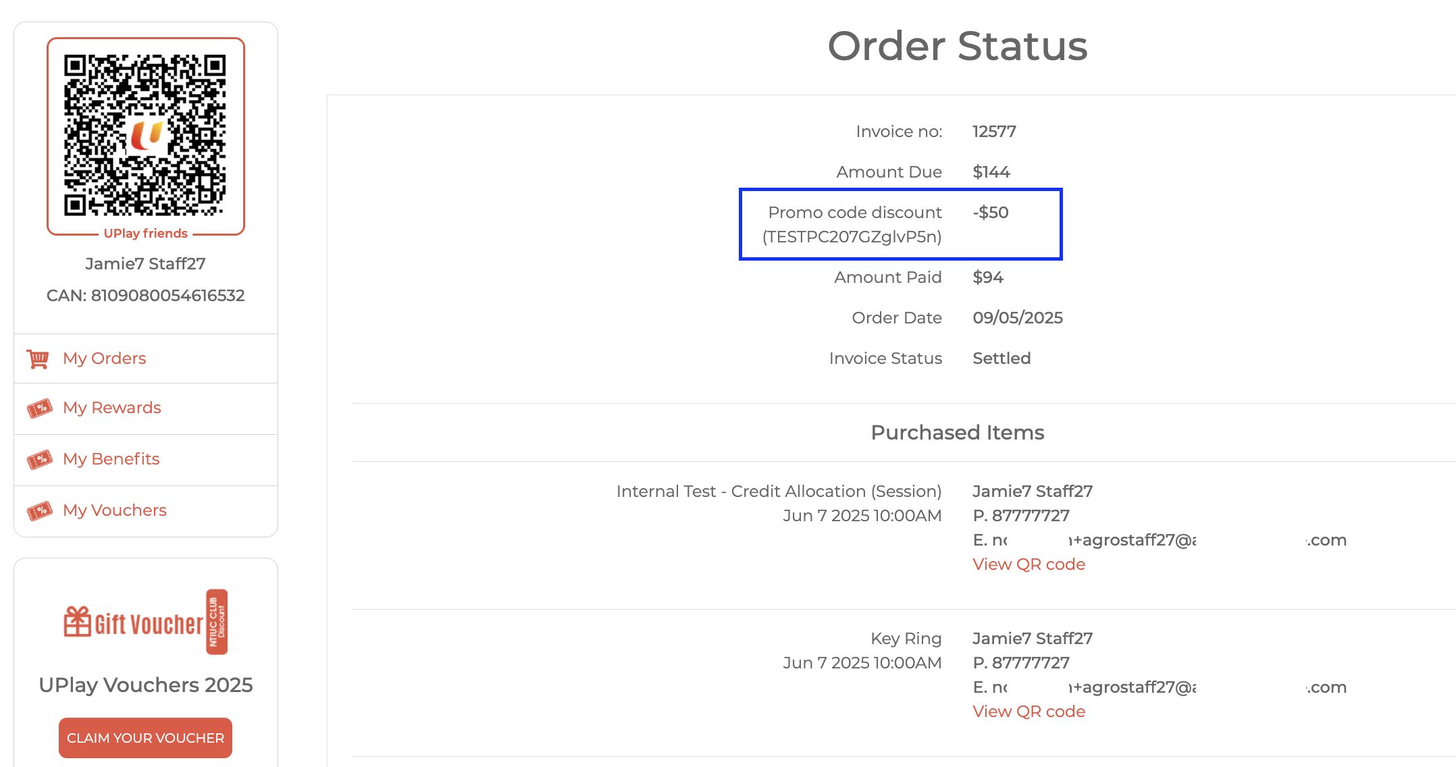This screenshot has height=767, width=1456.
Task: Click the Gift Voucher logo image
Action: (x=145, y=622)
